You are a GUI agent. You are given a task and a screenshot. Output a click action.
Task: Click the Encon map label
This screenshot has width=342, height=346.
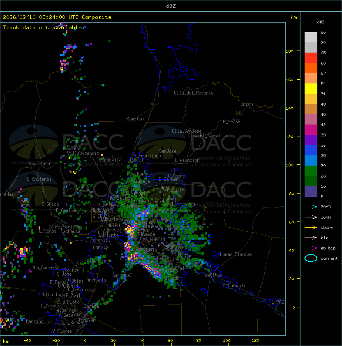[x=247, y=104]
